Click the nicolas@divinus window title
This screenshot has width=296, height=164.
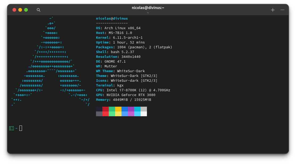coord(148,8)
